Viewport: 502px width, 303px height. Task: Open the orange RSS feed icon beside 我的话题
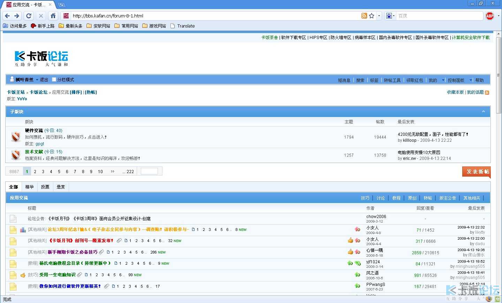click(x=487, y=93)
